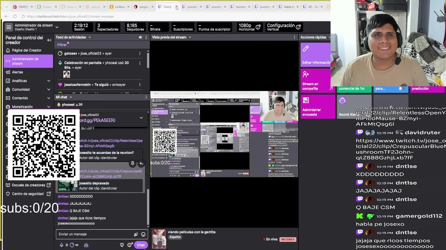Mute activity feed sound icon
Screen dimensions: 446x250
pos(140,37)
